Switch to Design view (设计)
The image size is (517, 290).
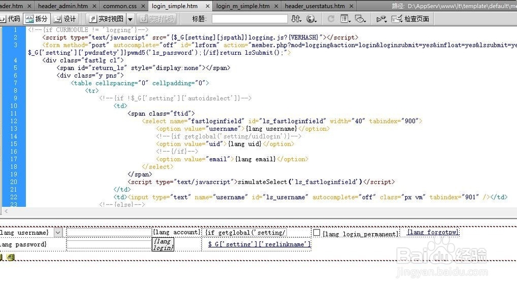pyautogui.click(x=65, y=19)
